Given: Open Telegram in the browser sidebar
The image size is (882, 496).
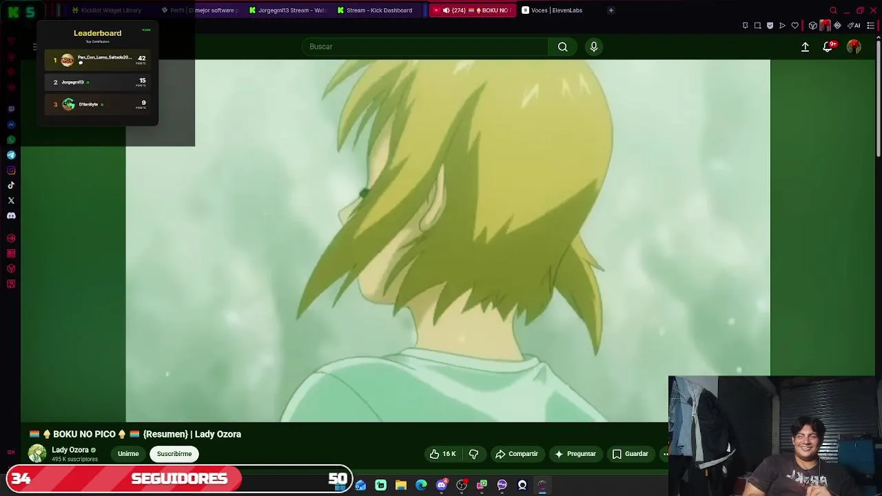Looking at the screenshot, I should click(x=11, y=155).
